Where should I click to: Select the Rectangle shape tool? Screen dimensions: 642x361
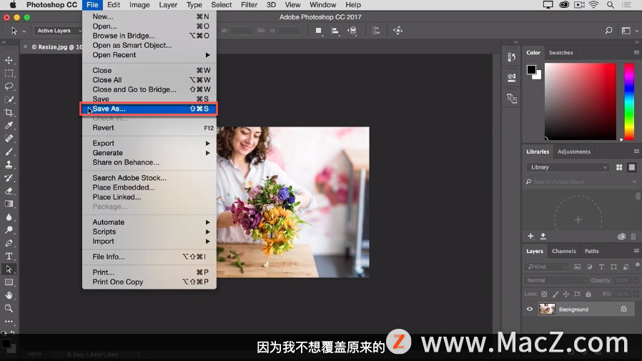(x=9, y=282)
